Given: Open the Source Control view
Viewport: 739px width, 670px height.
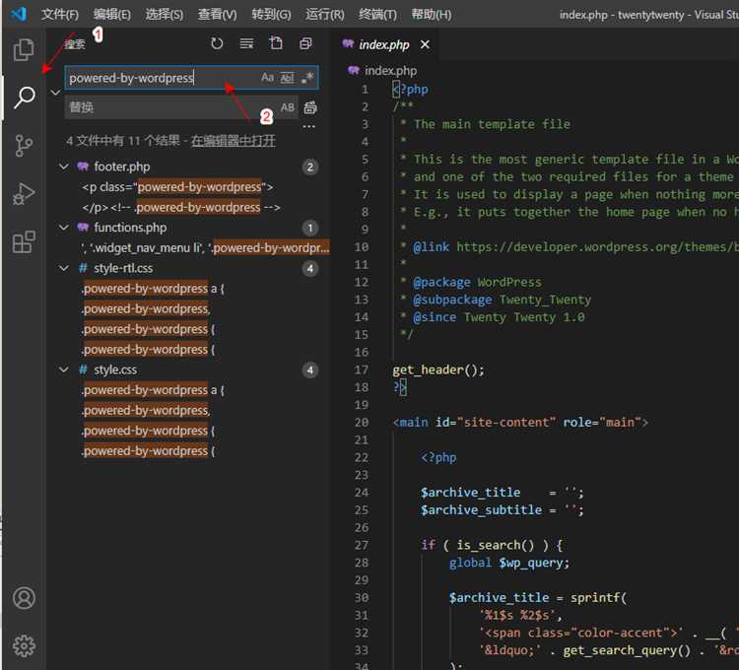Looking at the screenshot, I should (24, 146).
